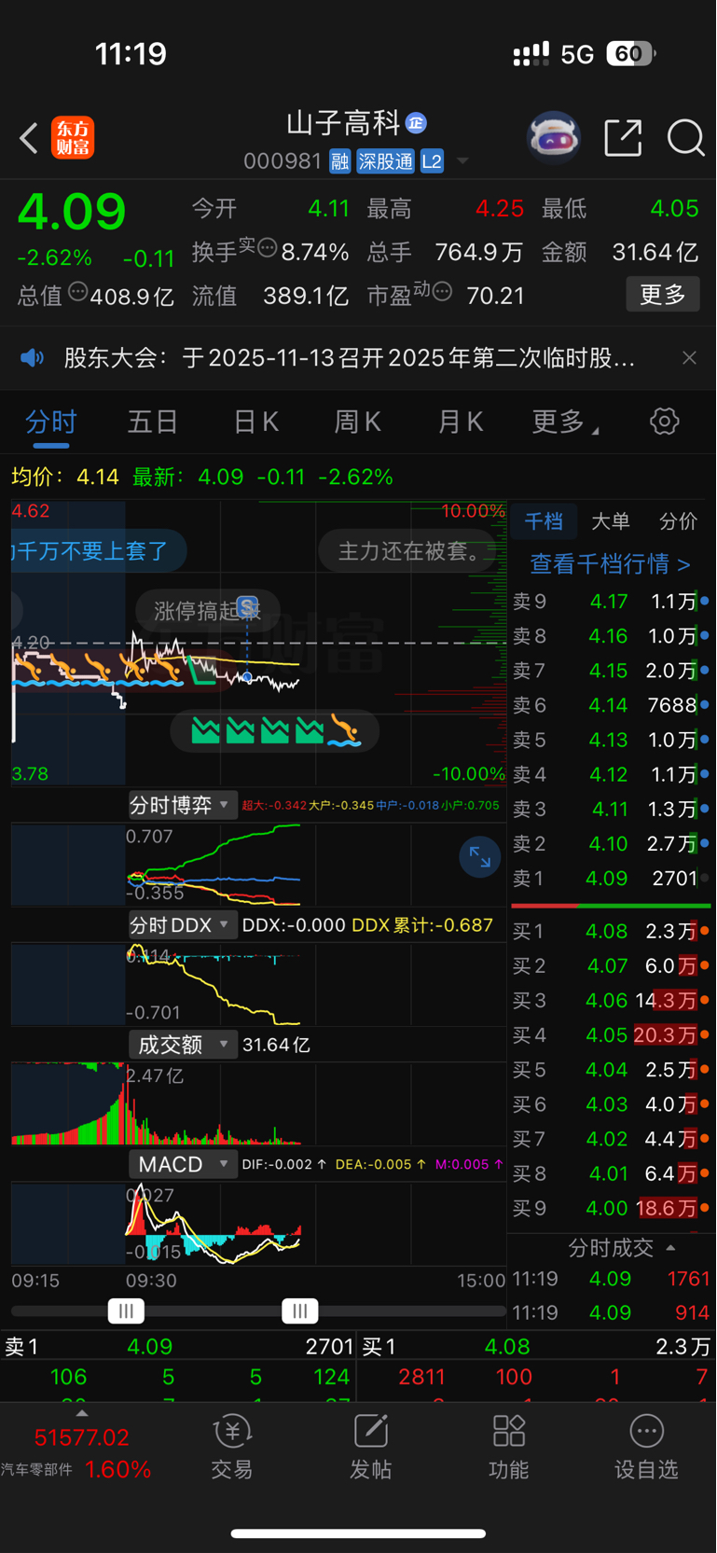Viewport: 717px width, 1553px height.
Task: Tap the stock code 000981
Action: [x=283, y=162]
